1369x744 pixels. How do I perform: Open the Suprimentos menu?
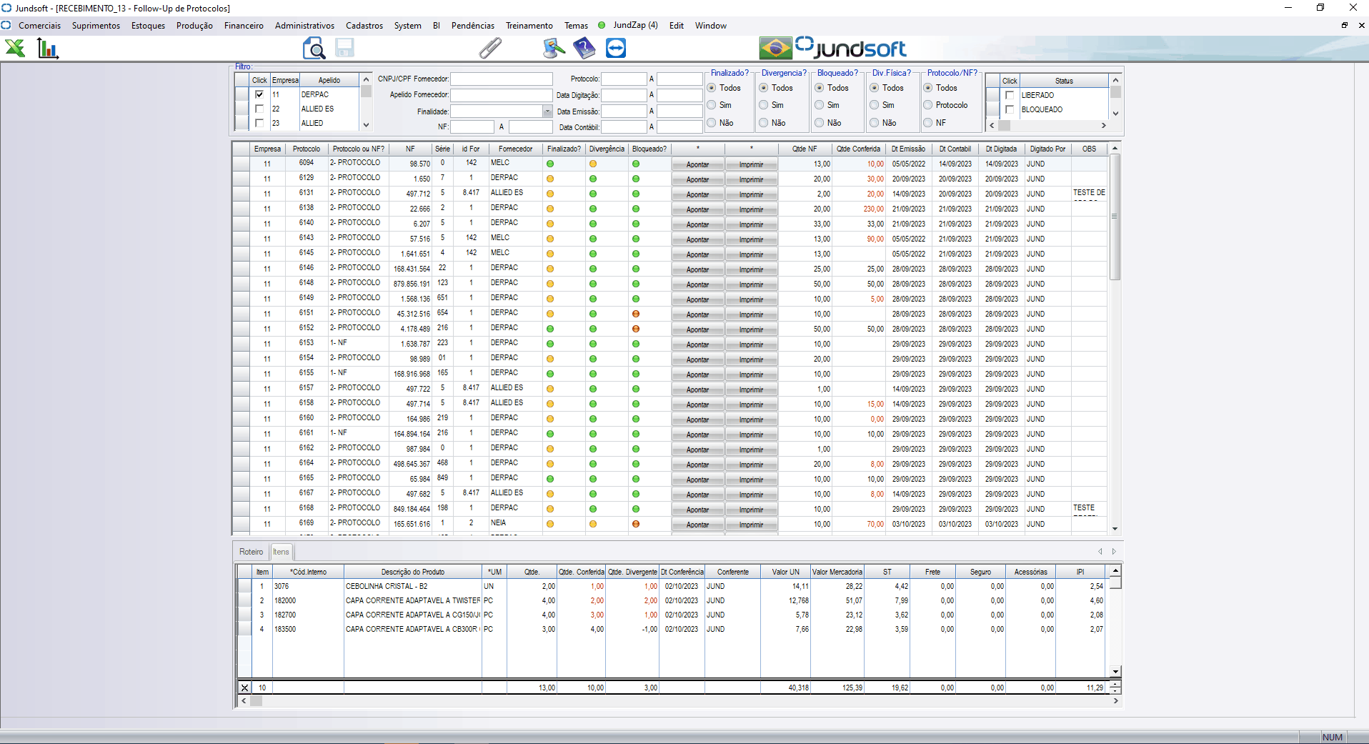click(96, 25)
